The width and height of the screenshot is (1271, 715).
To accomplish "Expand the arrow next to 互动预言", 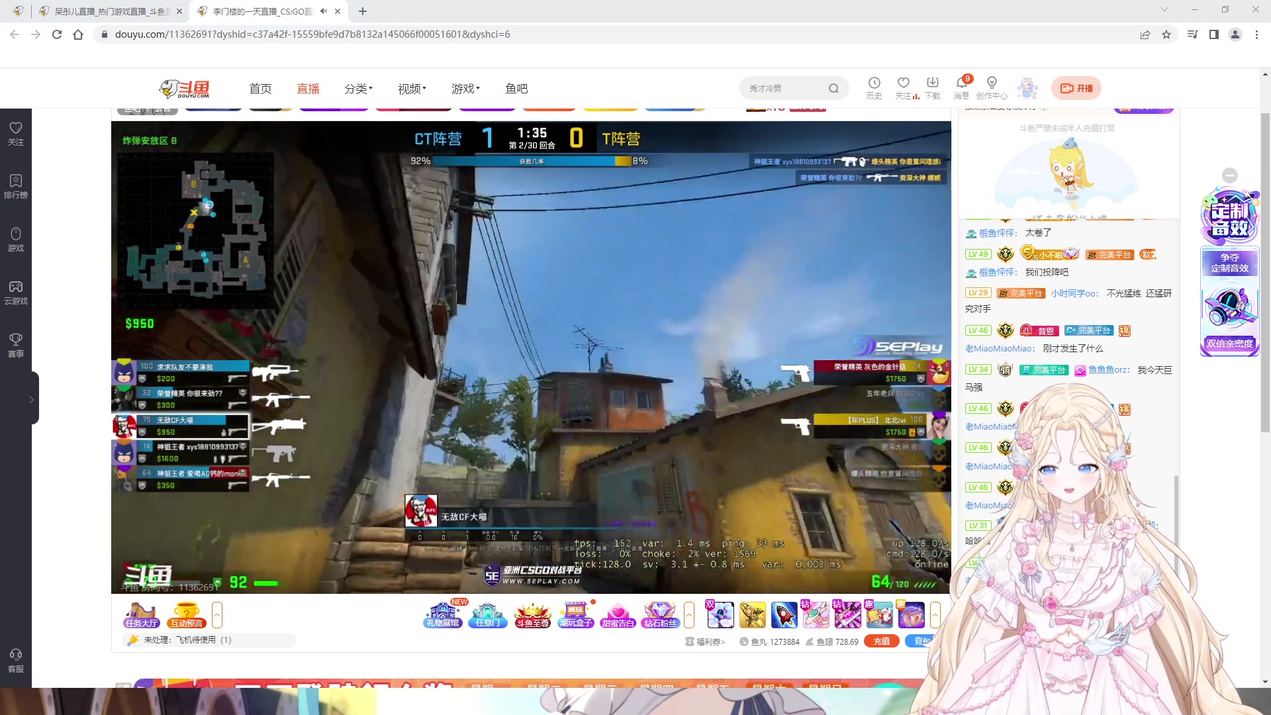I will 217,615.
